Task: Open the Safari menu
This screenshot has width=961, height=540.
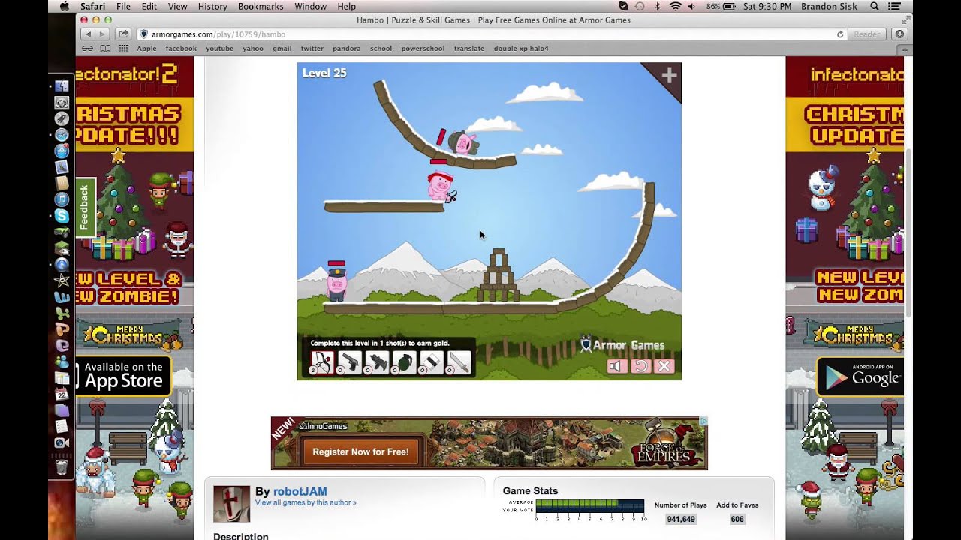Action: pyautogui.click(x=93, y=6)
